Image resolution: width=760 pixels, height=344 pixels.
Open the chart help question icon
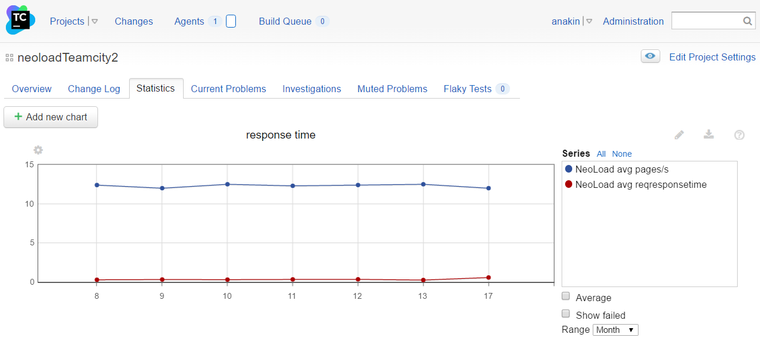[x=739, y=135]
